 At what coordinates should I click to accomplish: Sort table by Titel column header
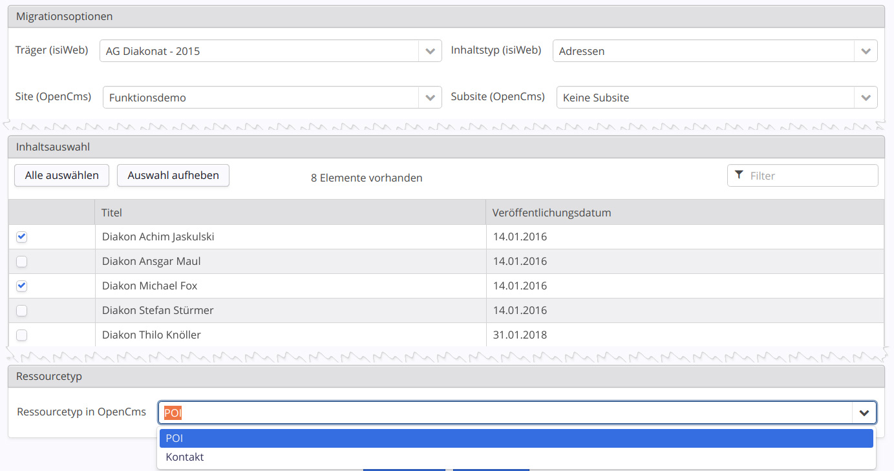tap(290, 213)
